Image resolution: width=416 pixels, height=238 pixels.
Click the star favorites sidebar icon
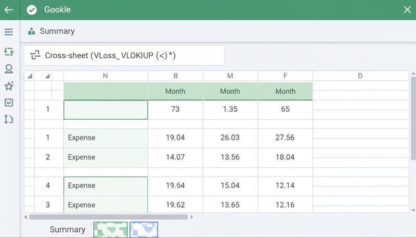tap(9, 86)
